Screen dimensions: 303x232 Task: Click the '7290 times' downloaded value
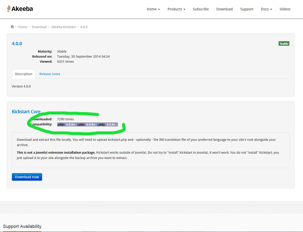tap(65, 119)
